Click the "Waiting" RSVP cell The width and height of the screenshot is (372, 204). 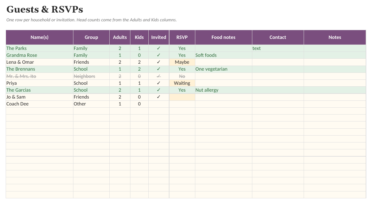tap(182, 83)
